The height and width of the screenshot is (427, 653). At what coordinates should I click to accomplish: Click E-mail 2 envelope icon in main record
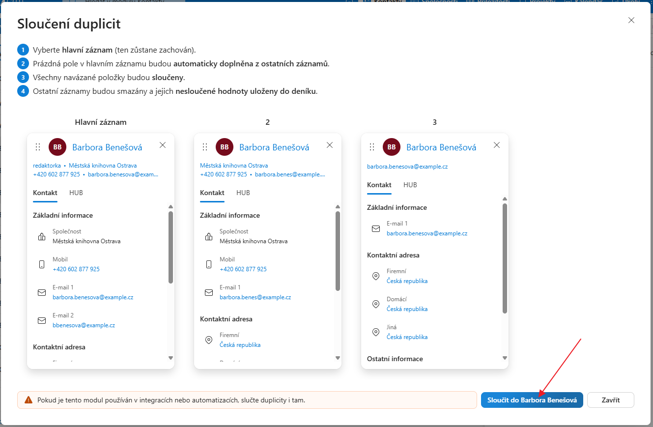click(x=42, y=320)
